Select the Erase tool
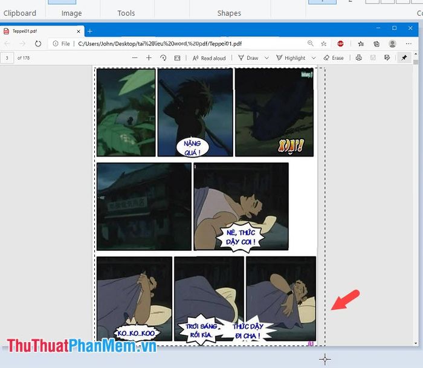The height and width of the screenshot is (368, 423). (x=334, y=58)
